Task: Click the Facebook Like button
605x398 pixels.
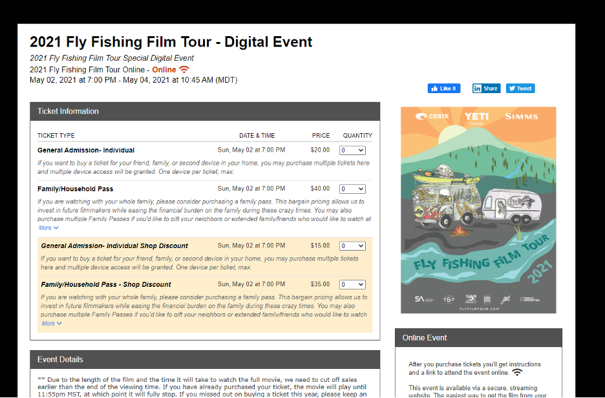Action: coord(443,89)
